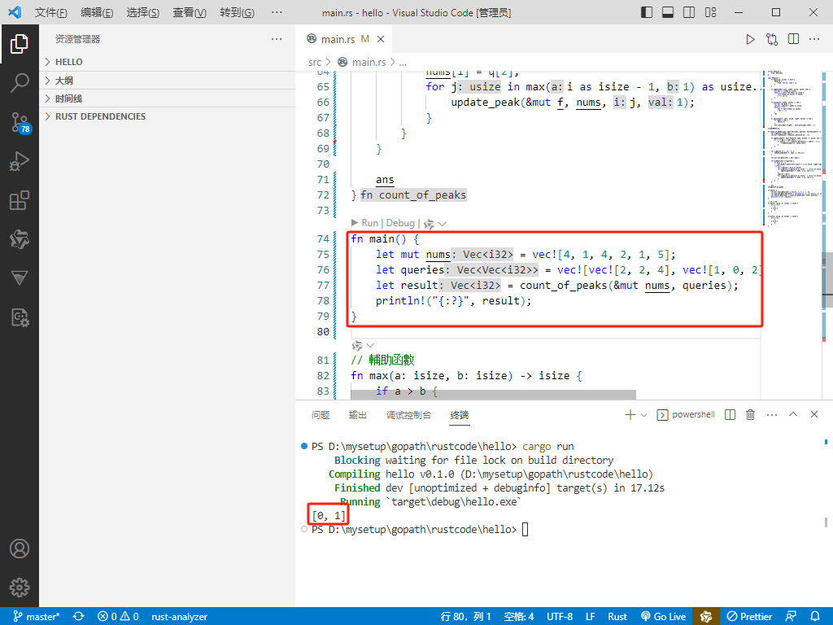Open editor title More Actions ellipsis

(814, 39)
